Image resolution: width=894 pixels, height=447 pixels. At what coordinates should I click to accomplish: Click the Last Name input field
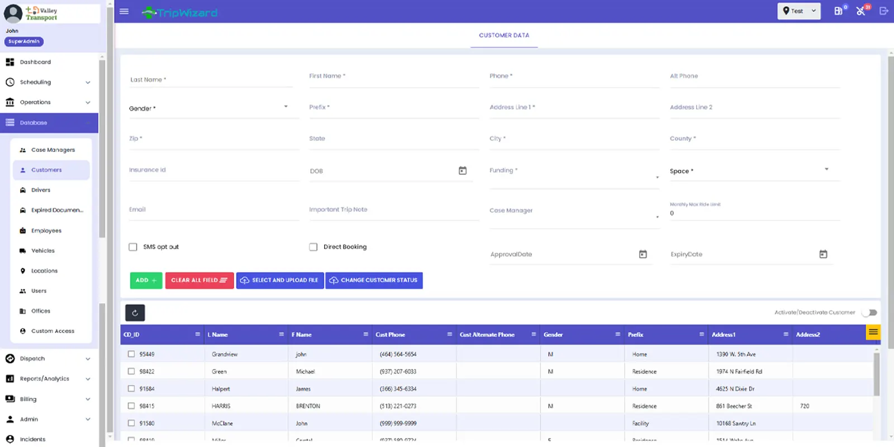point(211,80)
